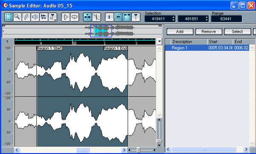Activate the Play speaker tool
This screenshot has width=256, height=154.
coord(35,17)
